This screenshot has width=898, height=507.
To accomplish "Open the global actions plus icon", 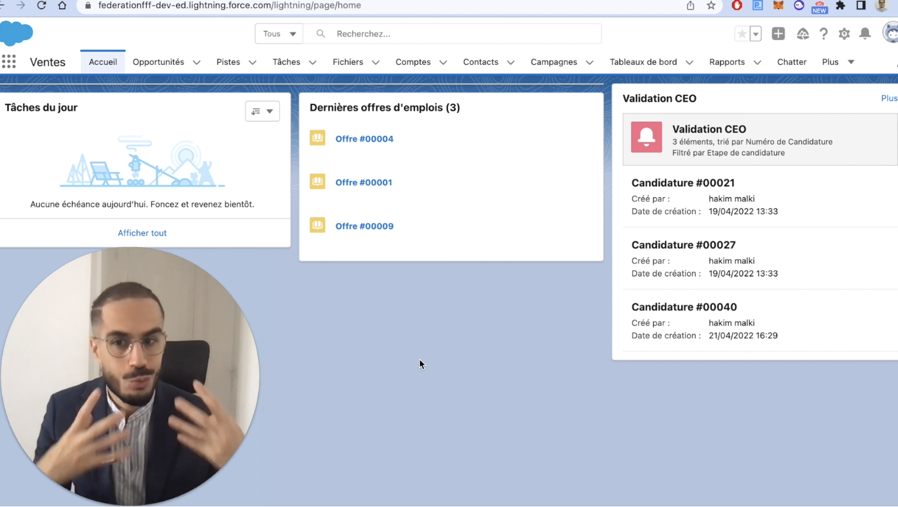I will (x=778, y=34).
